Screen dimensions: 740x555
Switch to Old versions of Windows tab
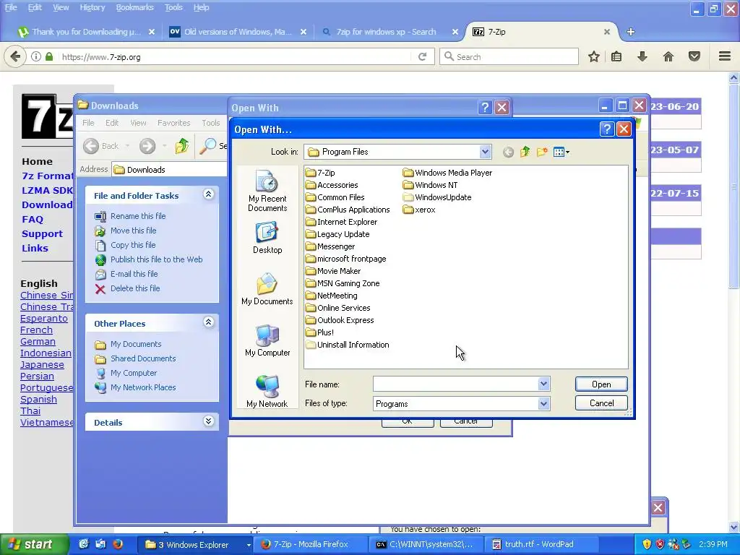point(237,32)
